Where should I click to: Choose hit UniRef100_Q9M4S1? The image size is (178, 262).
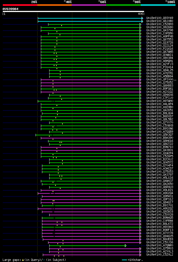(x=160, y=196)
